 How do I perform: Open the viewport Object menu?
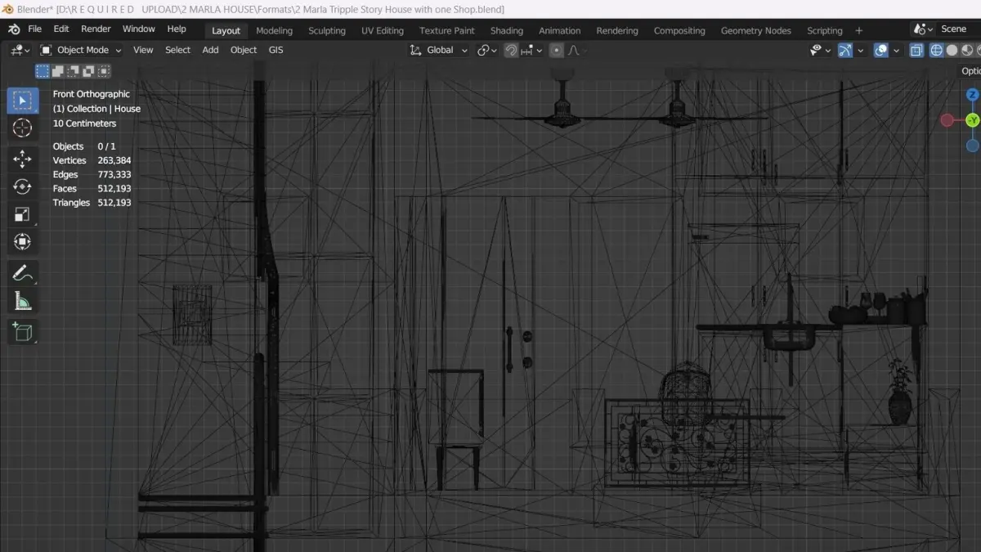pyautogui.click(x=244, y=50)
